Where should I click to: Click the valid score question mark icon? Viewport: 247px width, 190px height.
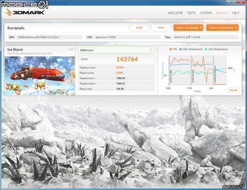(151, 50)
